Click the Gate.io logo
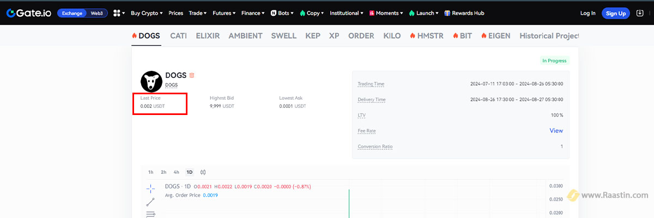Screen dimensions: 654x218 [29, 13]
